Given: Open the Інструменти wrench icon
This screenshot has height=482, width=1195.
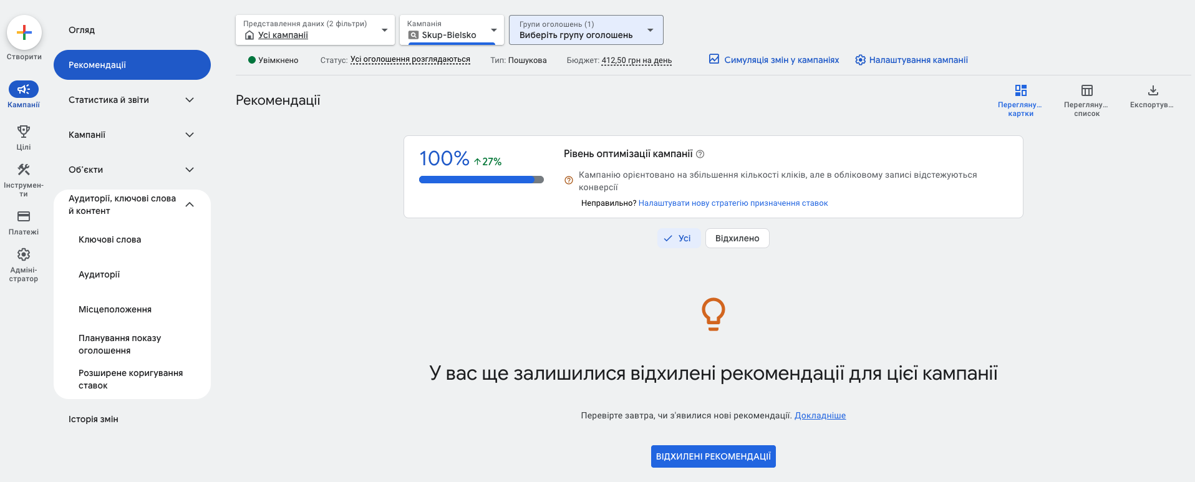Looking at the screenshot, I should pos(24,170).
